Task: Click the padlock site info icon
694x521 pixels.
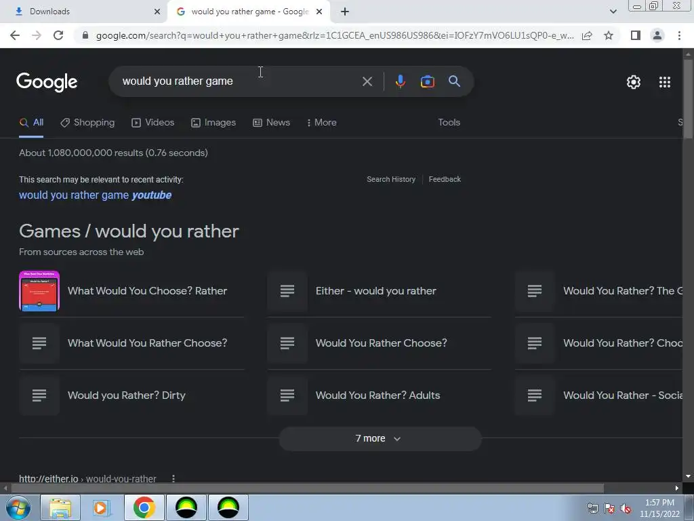Action: tap(85, 35)
